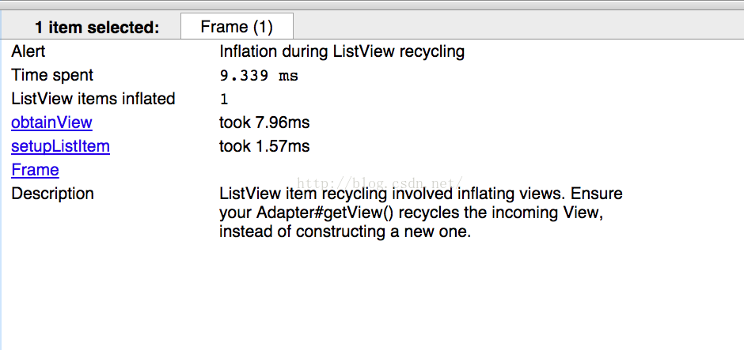Select the 9.339 ms time value
744x350 pixels.
259,75
